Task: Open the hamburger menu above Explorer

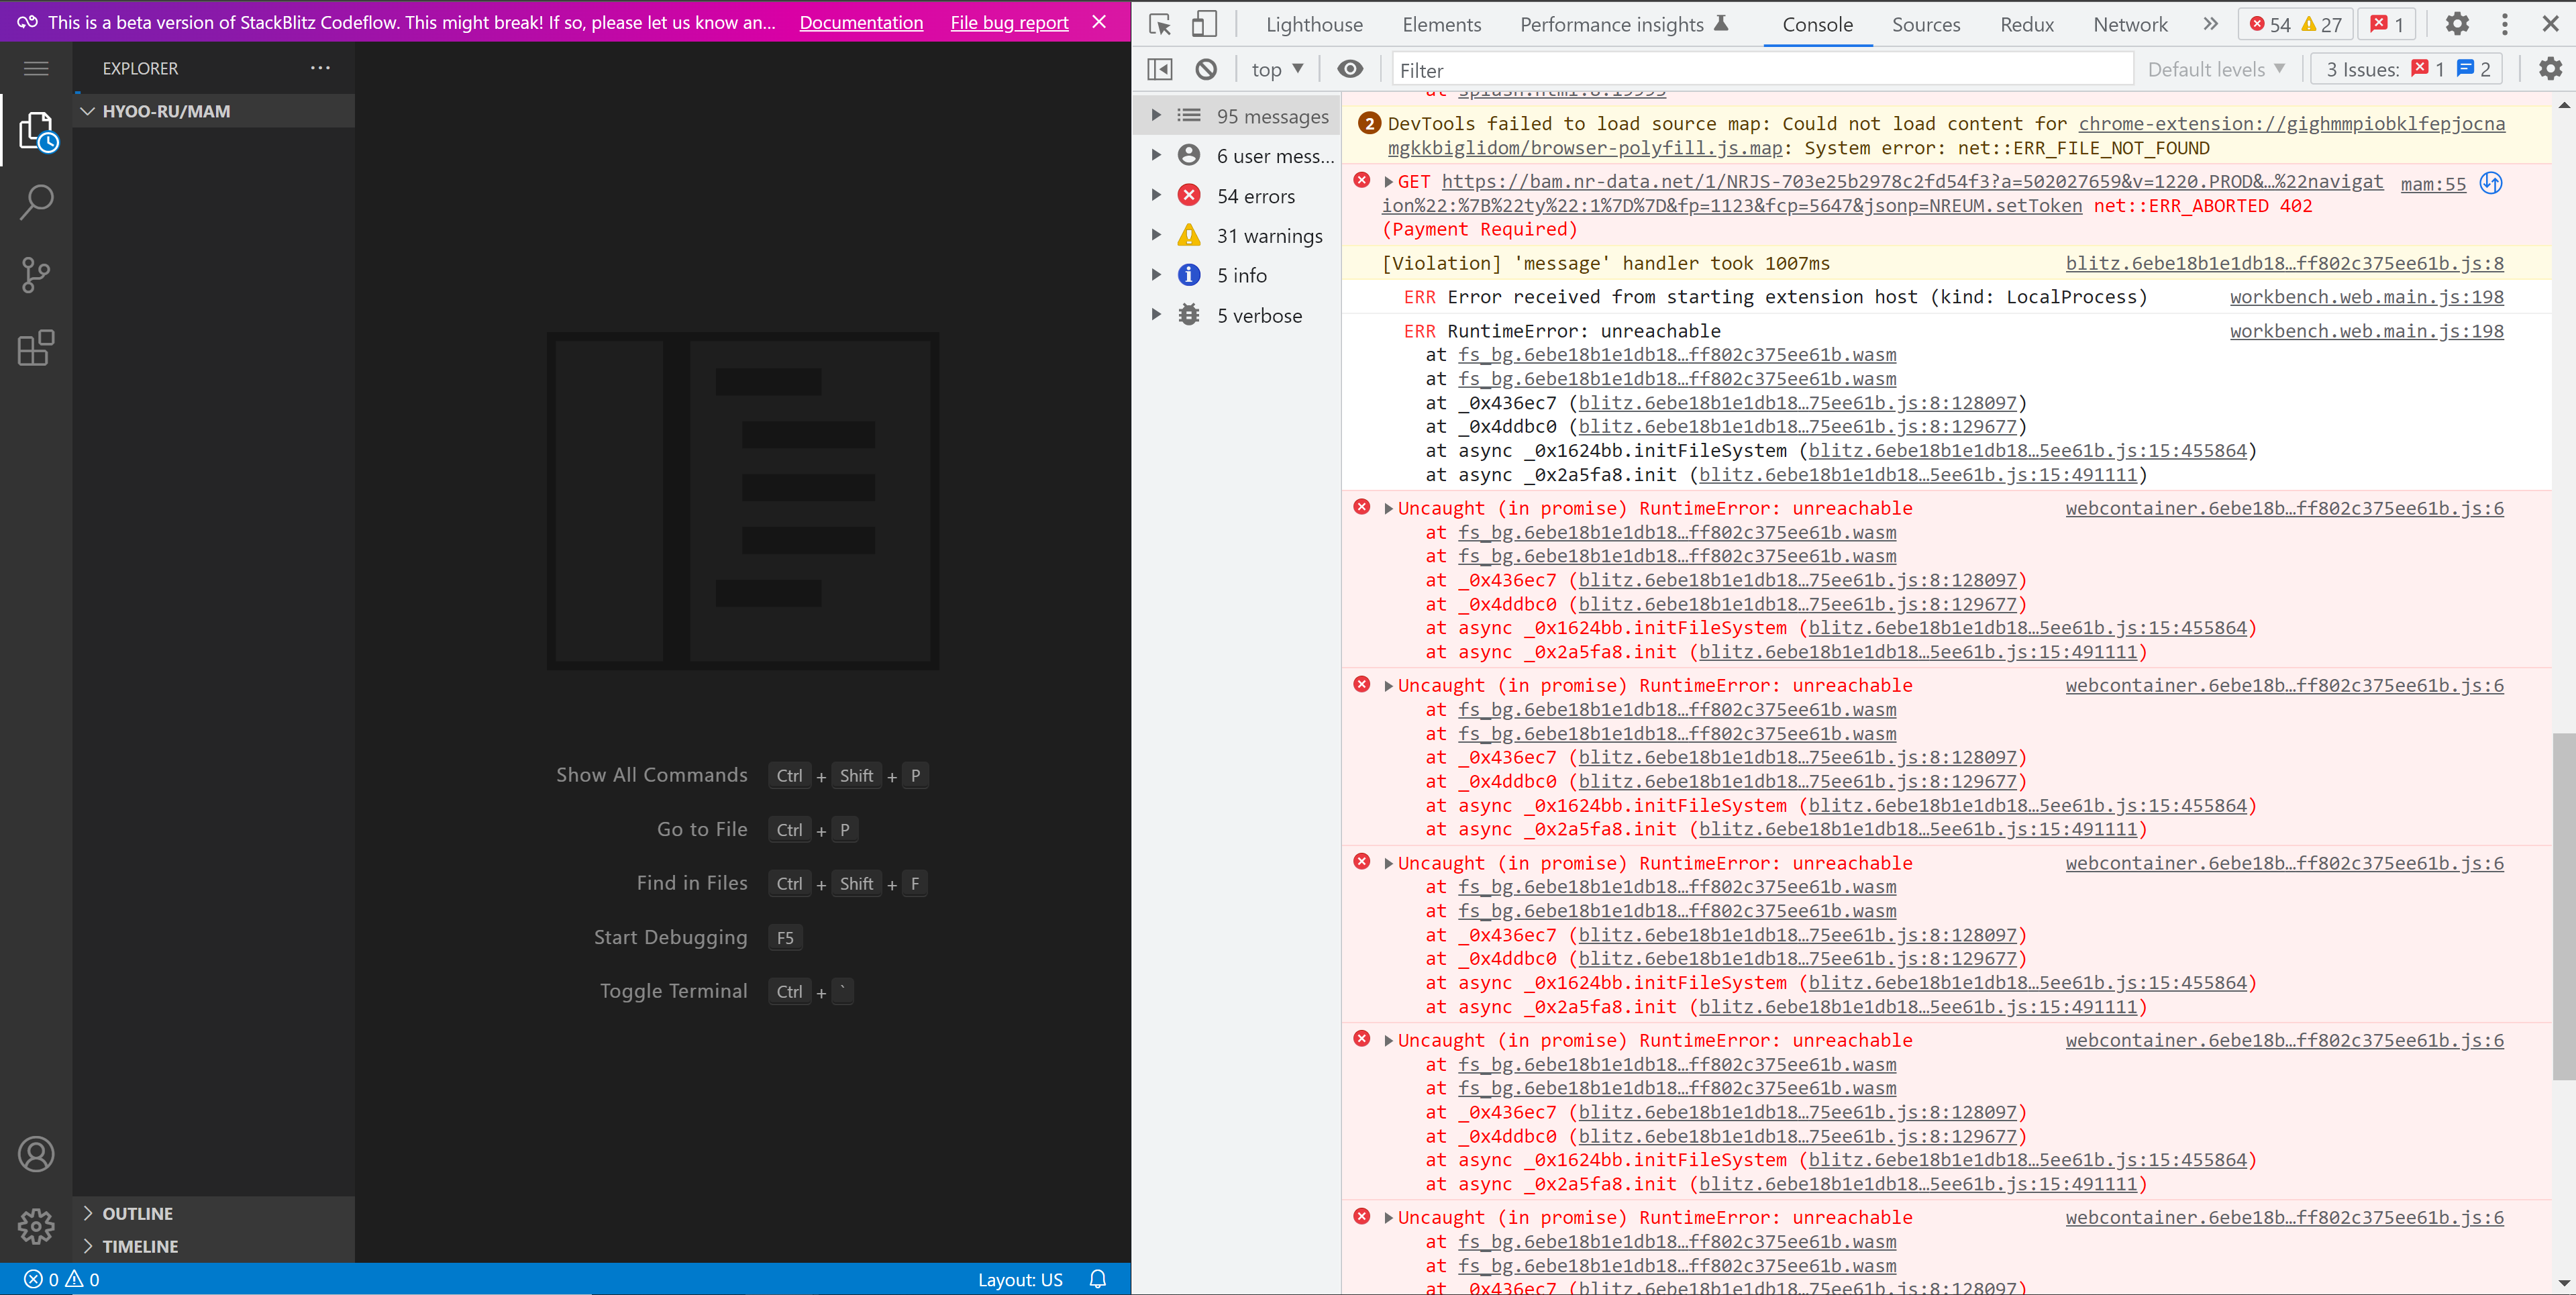Action: (36, 68)
